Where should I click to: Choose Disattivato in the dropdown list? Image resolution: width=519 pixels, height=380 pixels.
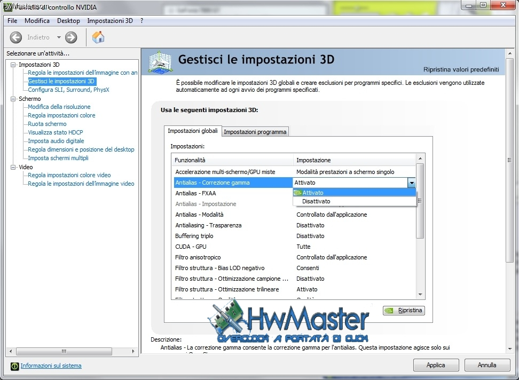(354, 201)
